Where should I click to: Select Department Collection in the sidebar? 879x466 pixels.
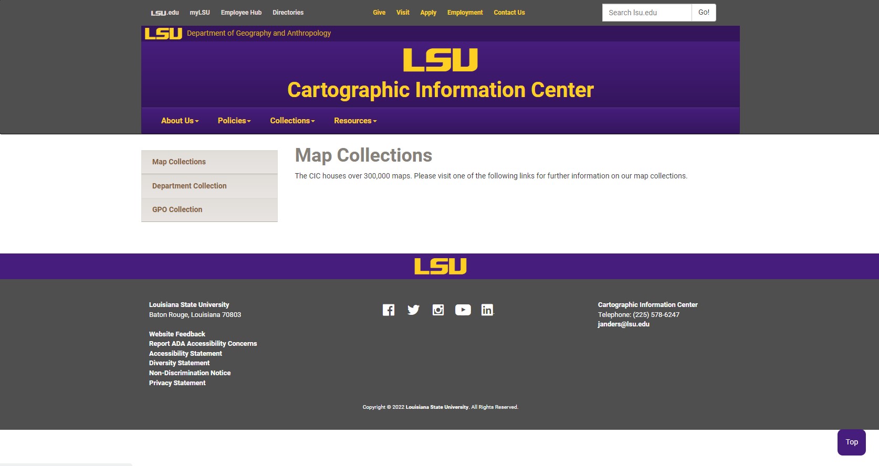point(210,186)
